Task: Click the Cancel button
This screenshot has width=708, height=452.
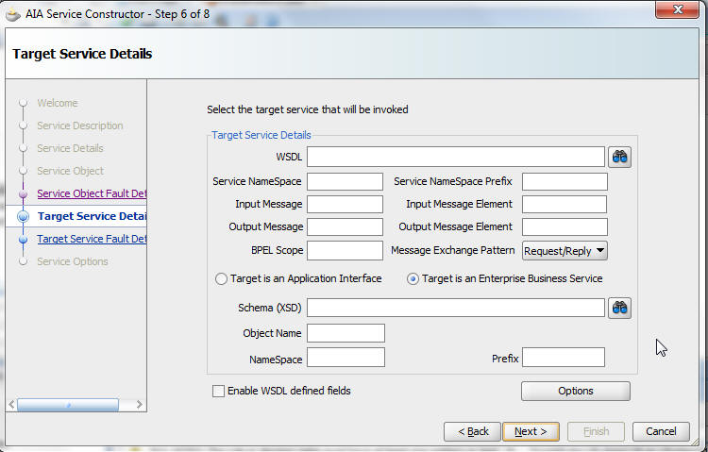Action: pyautogui.click(x=661, y=431)
